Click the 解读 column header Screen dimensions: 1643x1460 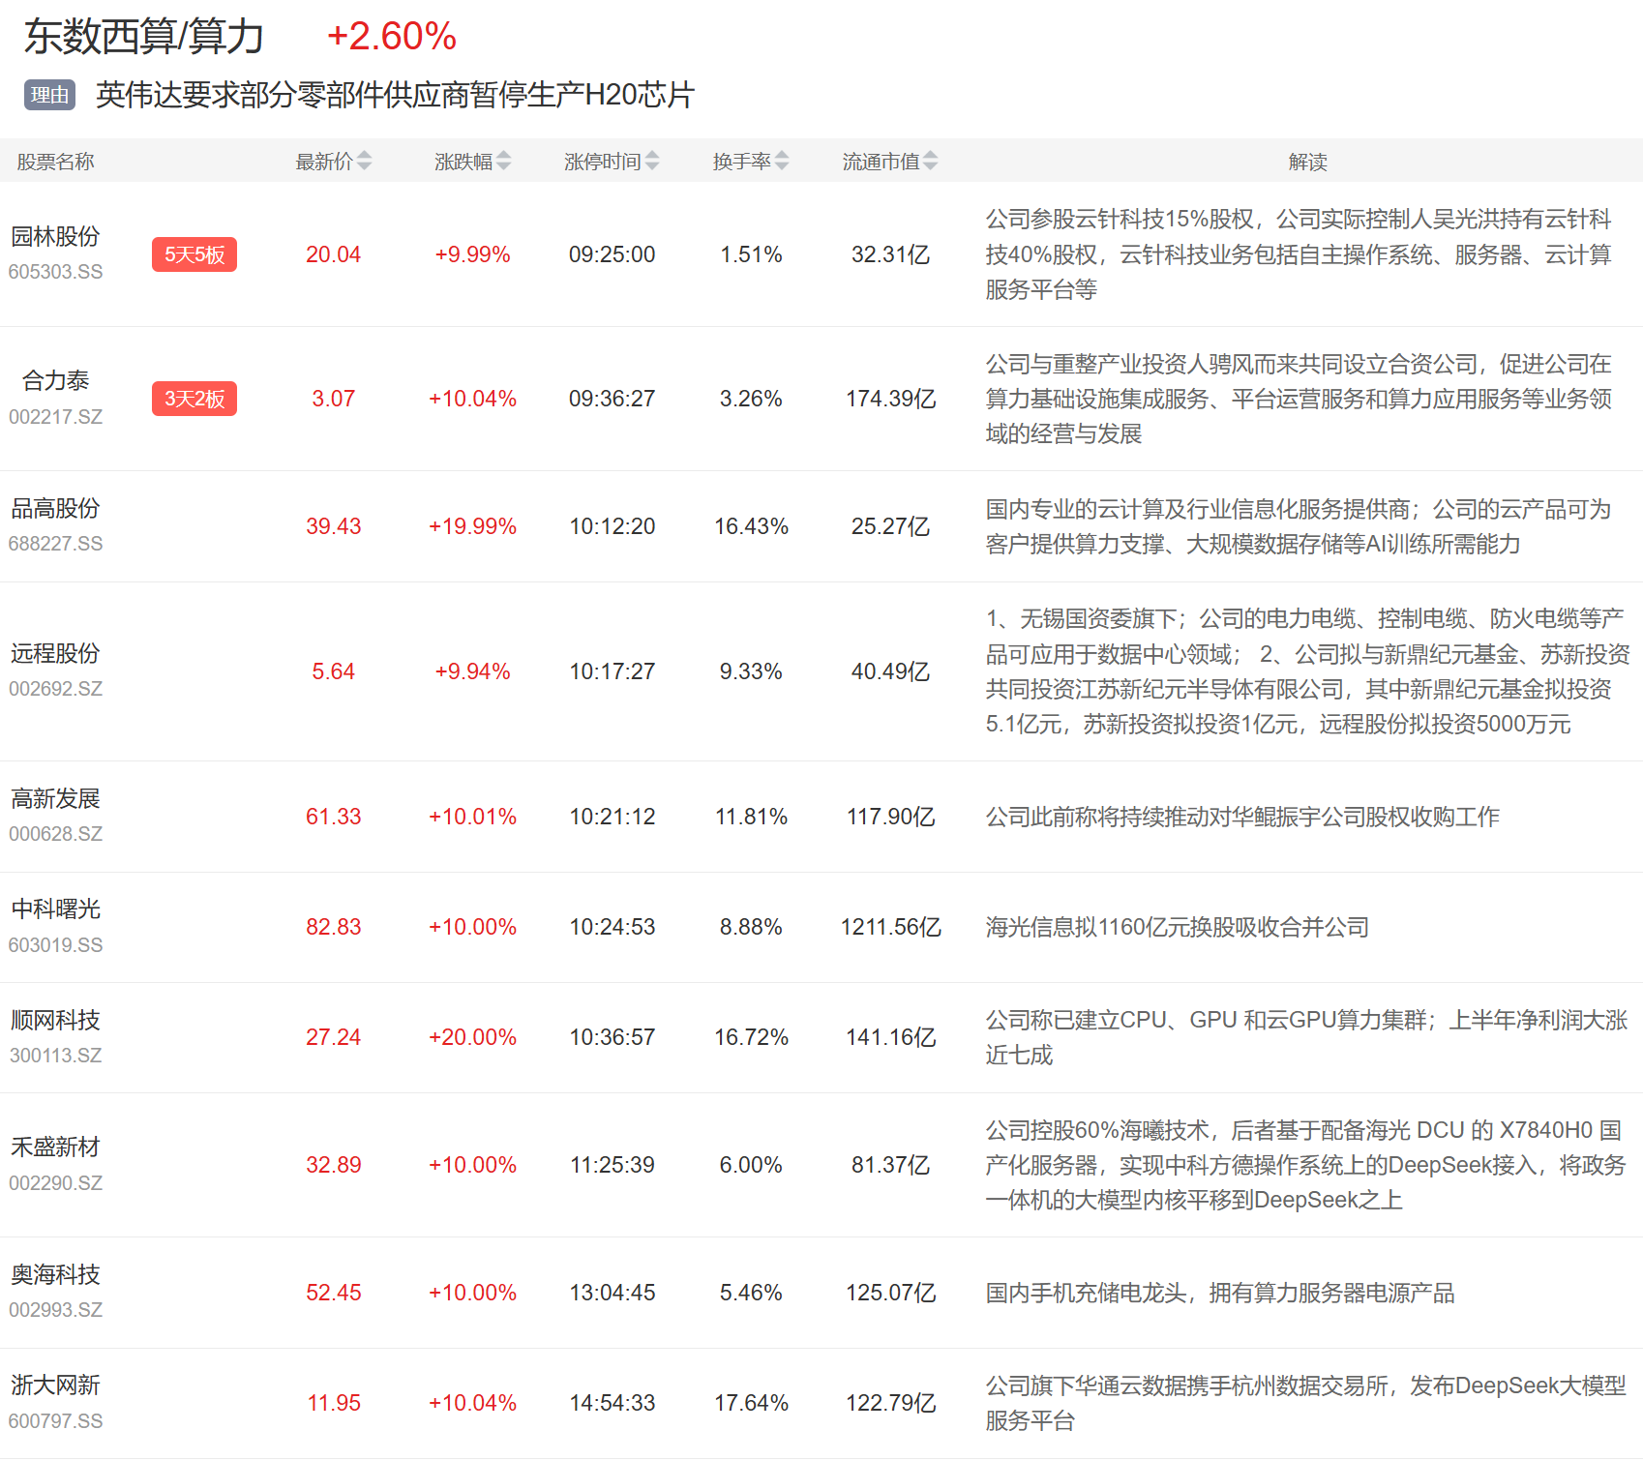[1307, 162]
